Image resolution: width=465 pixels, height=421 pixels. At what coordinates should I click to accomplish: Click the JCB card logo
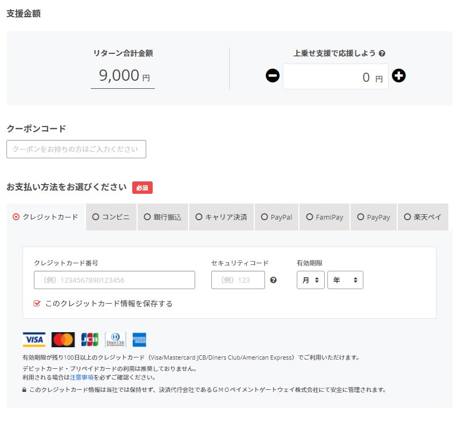pos(90,339)
